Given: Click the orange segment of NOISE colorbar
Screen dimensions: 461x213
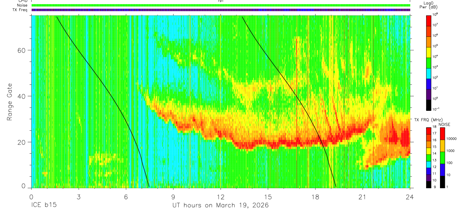Looking at the screenshot, I should click(443, 145).
